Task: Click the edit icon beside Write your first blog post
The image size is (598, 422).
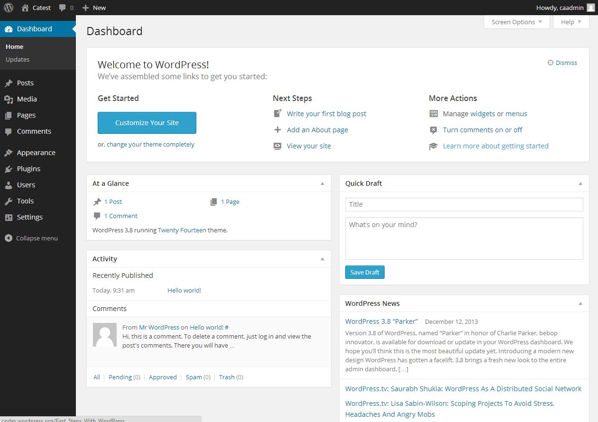Action: coord(278,114)
